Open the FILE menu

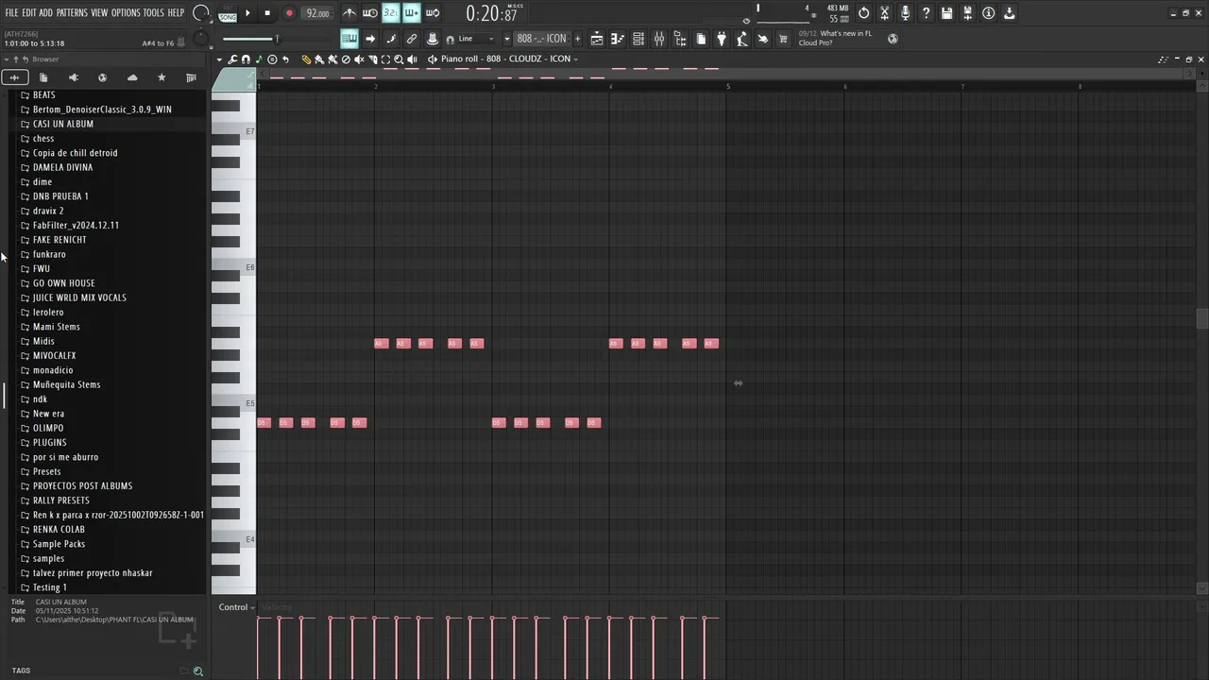point(11,12)
